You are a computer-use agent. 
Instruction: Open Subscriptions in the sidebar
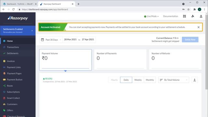click(18, 92)
